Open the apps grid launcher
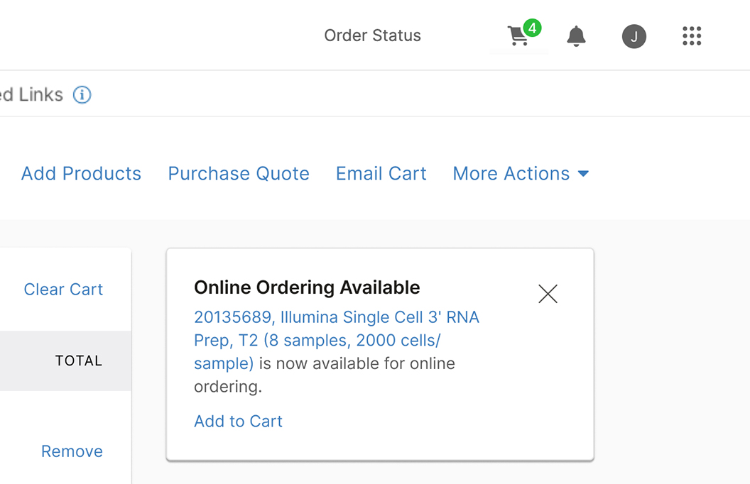The width and height of the screenshot is (750, 484). coord(691,36)
